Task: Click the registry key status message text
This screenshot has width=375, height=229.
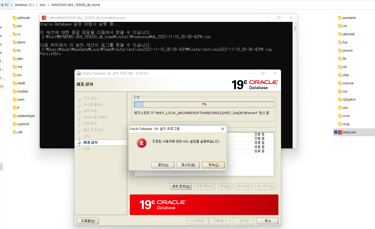Action: [x=201, y=113]
